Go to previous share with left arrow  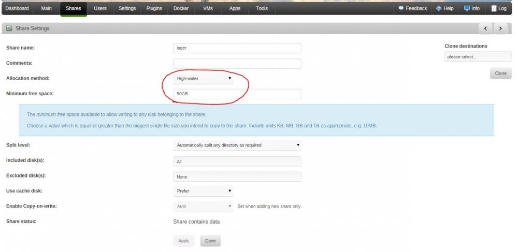coord(485,28)
